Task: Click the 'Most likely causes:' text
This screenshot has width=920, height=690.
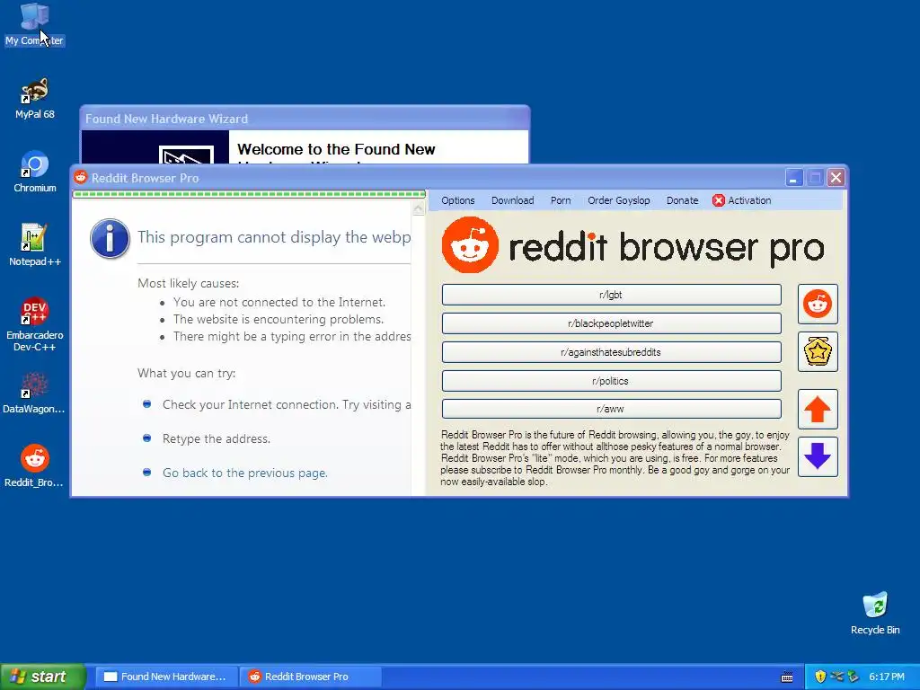Action: (x=189, y=283)
